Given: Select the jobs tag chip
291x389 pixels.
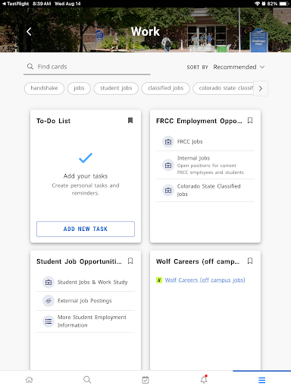Looking at the screenshot, I should (79, 88).
